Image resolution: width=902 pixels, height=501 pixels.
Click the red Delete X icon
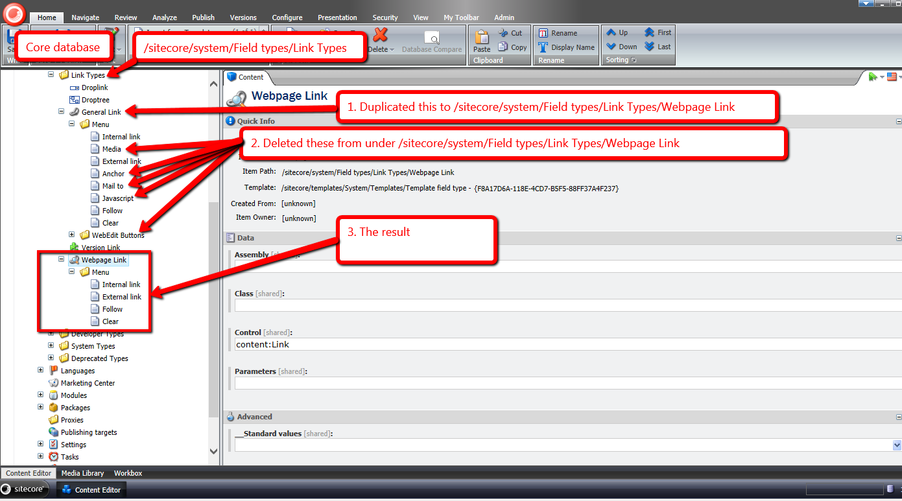[380, 35]
